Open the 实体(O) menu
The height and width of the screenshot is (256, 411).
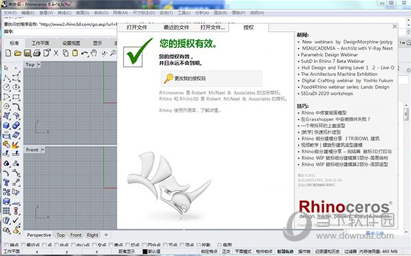coord(101,12)
